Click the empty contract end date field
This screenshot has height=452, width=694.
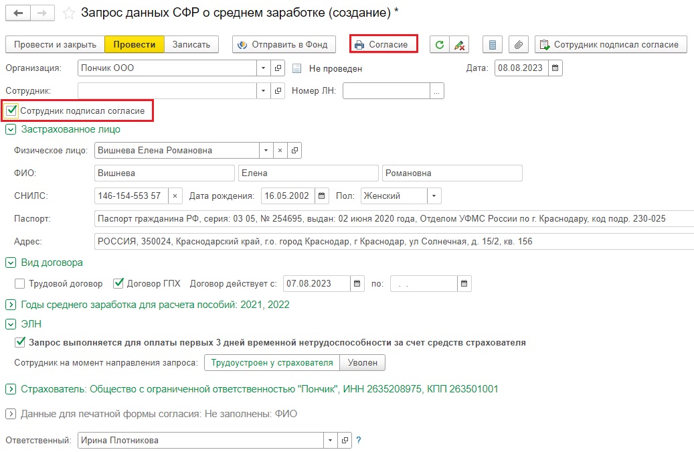pyautogui.click(x=424, y=284)
